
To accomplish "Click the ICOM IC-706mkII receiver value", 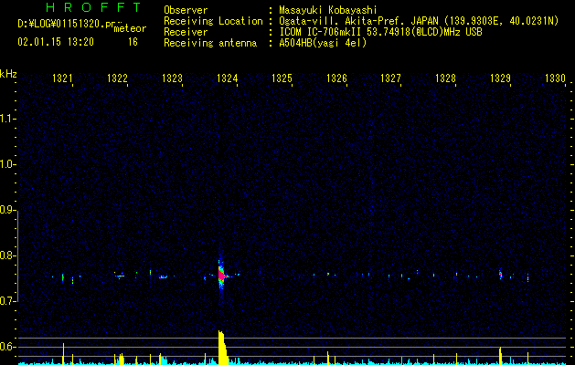I will [x=380, y=32].
